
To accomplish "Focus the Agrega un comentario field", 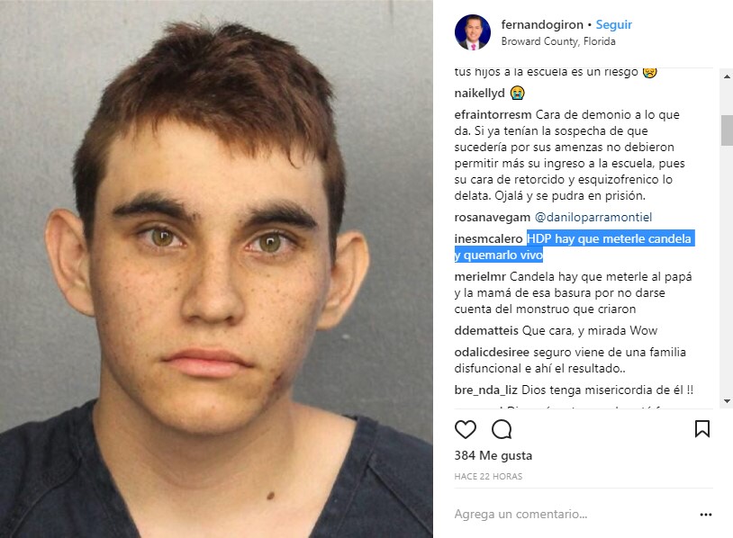I will (x=573, y=515).
